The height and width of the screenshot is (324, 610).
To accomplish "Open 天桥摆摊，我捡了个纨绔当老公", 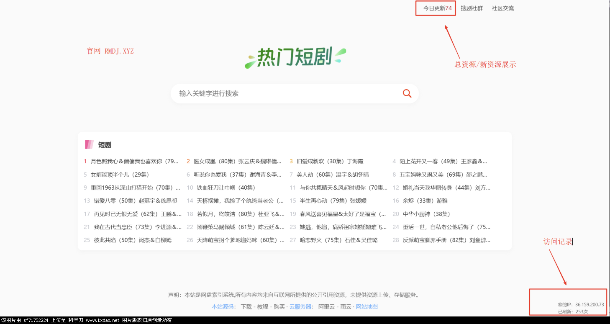I will point(240,201).
